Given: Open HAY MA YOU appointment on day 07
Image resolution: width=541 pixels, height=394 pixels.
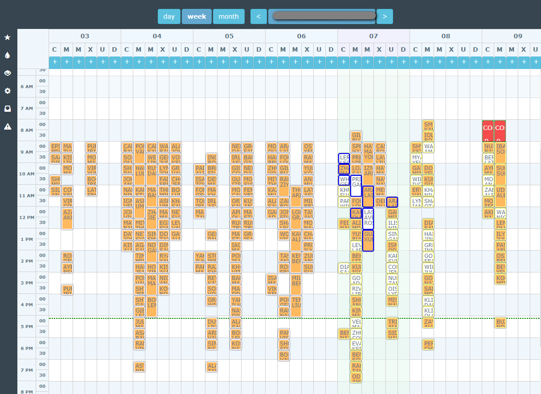Looking at the screenshot, I should pos(368,153).
